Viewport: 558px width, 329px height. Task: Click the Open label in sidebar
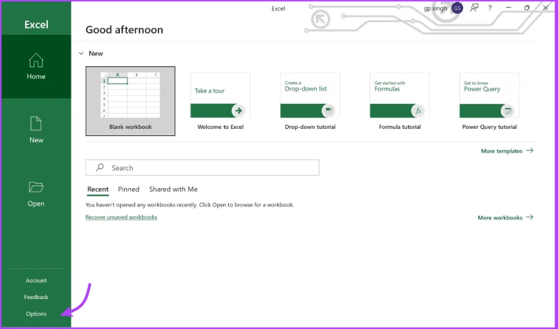click(36, 204)
